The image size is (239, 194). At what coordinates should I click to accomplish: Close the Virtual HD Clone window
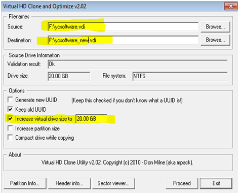(x=231, y=6)
